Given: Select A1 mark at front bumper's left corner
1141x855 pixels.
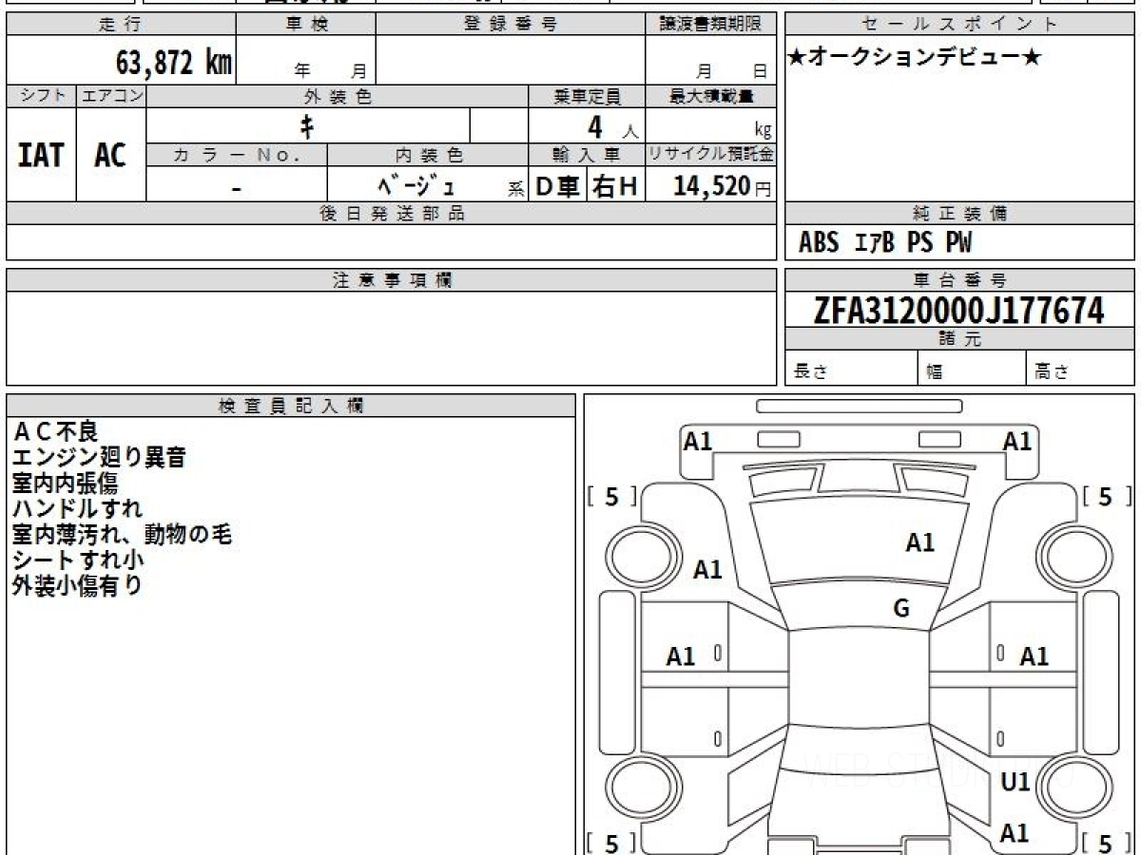Looking at the screenshot, I should coord(699,441).
